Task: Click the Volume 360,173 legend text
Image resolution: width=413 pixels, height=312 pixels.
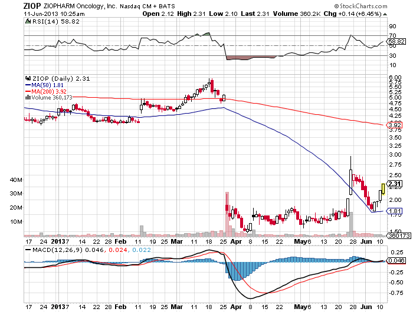Action: [52, 98]
